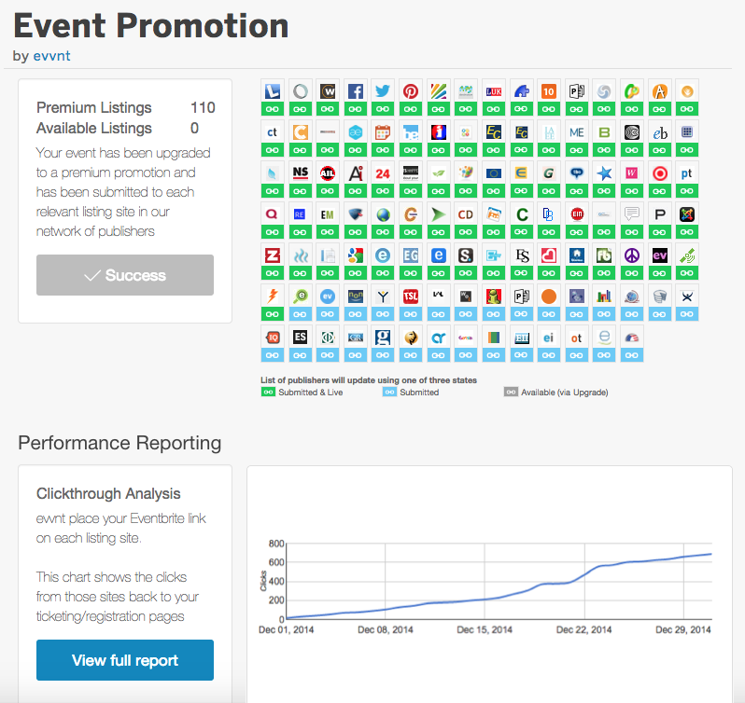This screenshot has height=703, width=745.
Task: Click the blue link badge under 'TSL'
Action: point(411,314)
